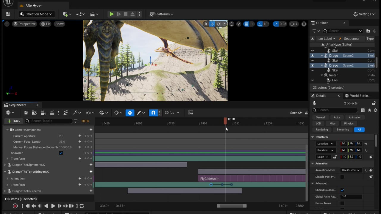This screenshot has height=214, width=381.
Task: Toggle rotation snapping angle icon
Action: [x=260, y=24]
